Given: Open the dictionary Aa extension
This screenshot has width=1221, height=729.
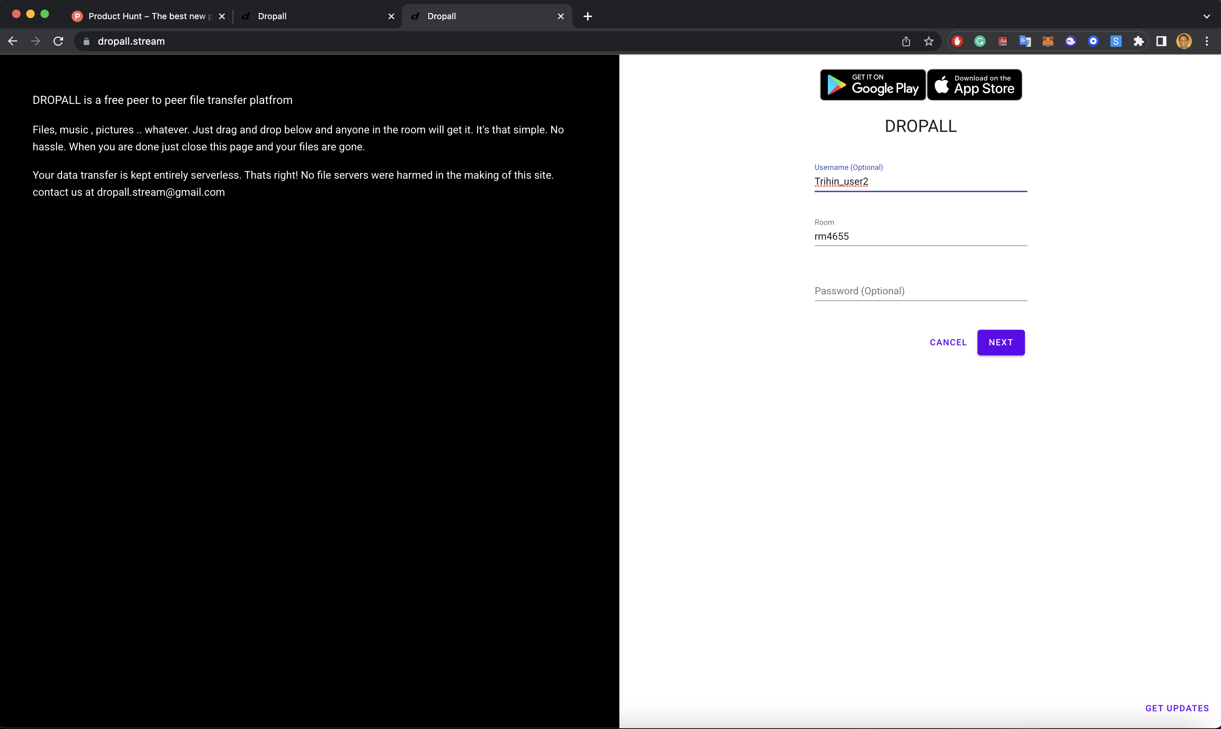Looking at the screenshot, I should point(1003,41).
